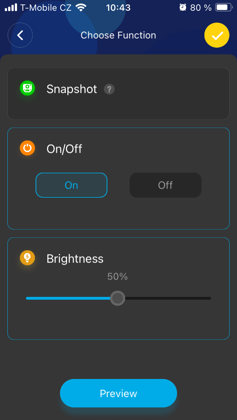The image size is (237, 420).
Task: Tap the back arrow button
Action: 20,35
